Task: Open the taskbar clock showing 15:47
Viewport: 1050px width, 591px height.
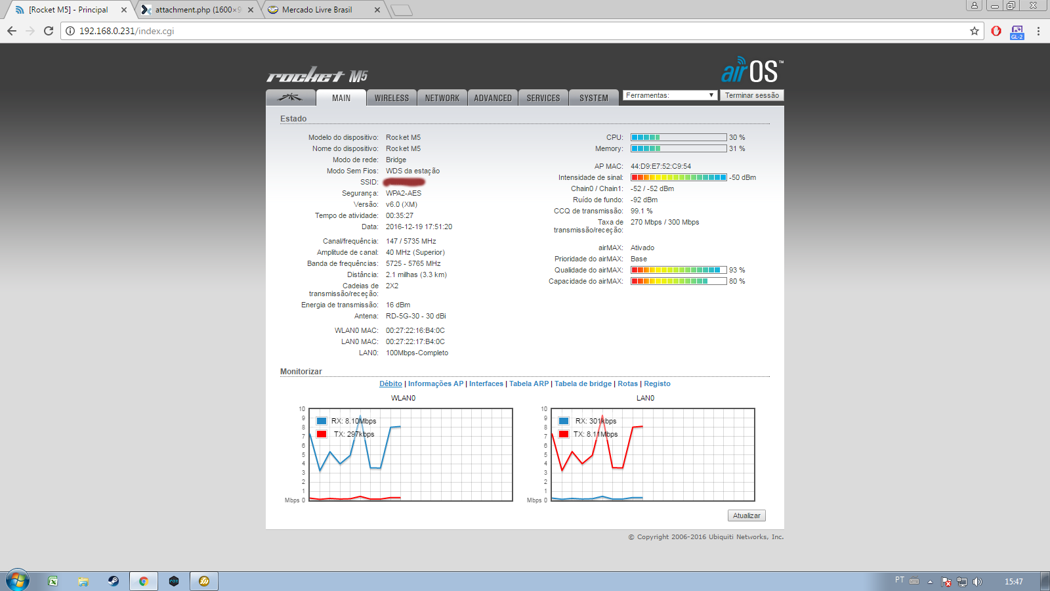Action: click(x=1014, y=581)
